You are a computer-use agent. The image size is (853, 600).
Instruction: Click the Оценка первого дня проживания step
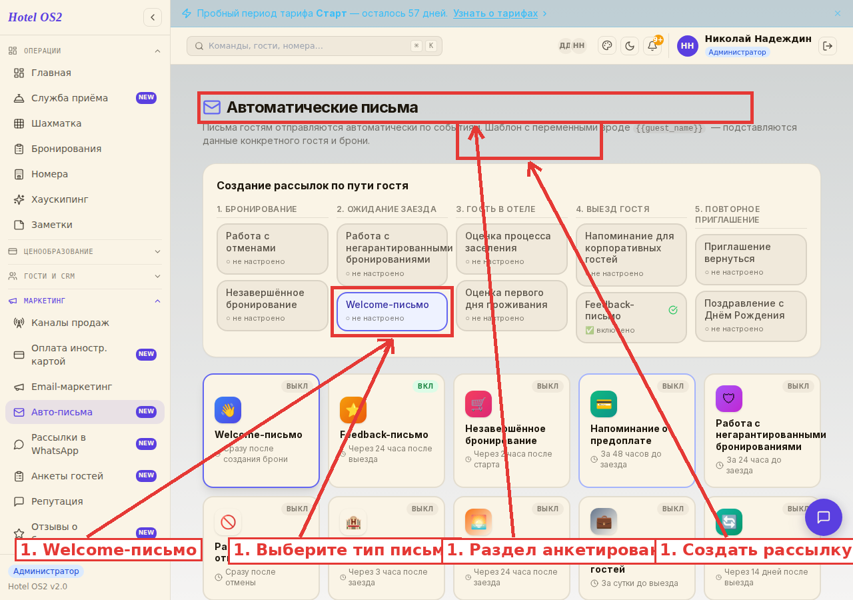(511, 305)
